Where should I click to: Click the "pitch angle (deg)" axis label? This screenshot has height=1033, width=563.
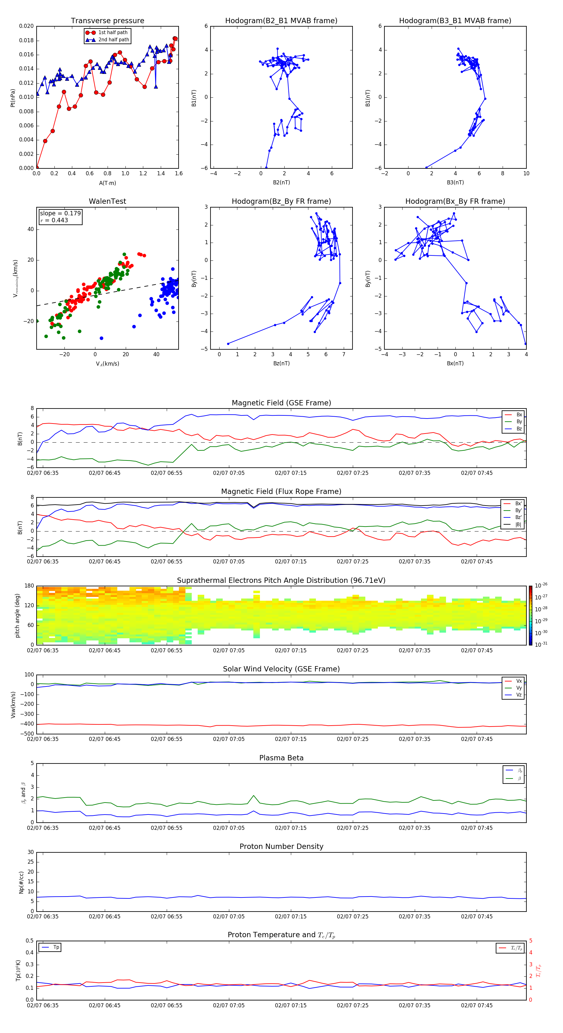[17, 615]
